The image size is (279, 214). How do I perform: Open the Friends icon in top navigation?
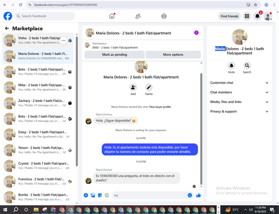[138, 16]
